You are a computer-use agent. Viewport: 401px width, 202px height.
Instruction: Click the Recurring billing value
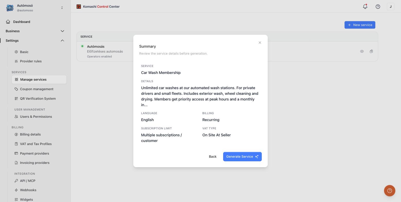pyautogui.click(x=211, y=120)
